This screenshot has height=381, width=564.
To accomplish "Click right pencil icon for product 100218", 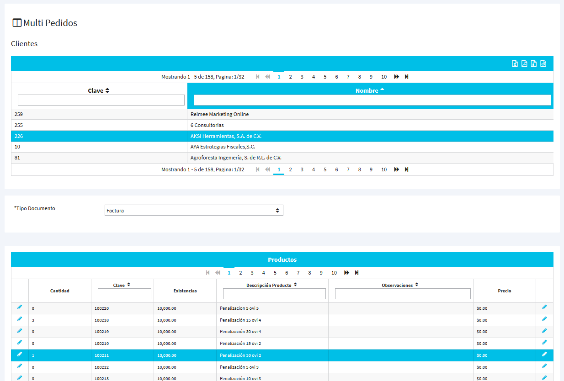I will (544, 319).
